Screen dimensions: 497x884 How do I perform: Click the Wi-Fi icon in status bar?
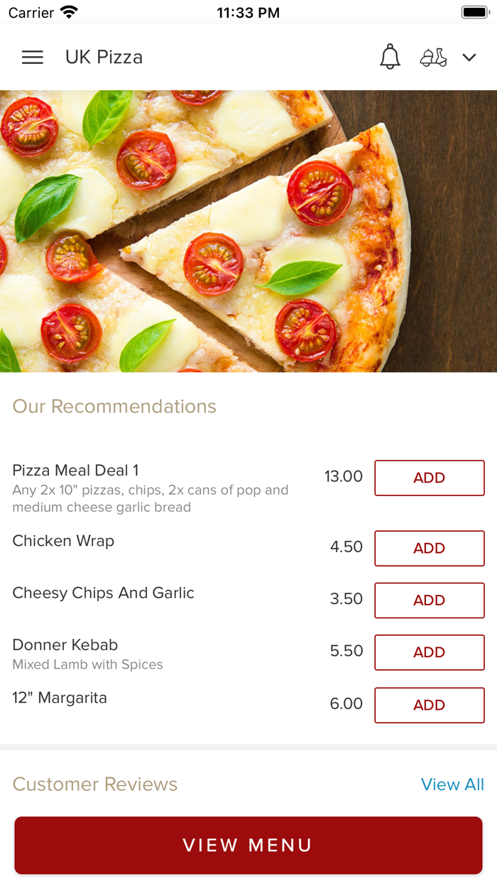67,11
